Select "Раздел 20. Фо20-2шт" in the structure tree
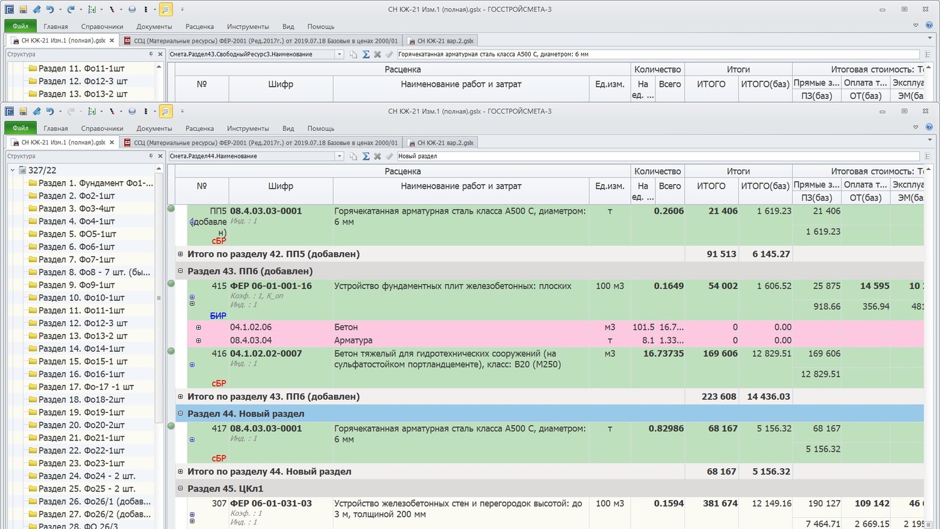This screenshot has height=529, width=940. tap(81, 425)
